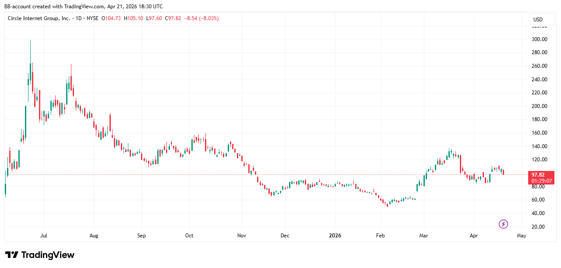Click the red 97.82 current price label
This screenshot has width=561, height=268.
coord(537,174)
